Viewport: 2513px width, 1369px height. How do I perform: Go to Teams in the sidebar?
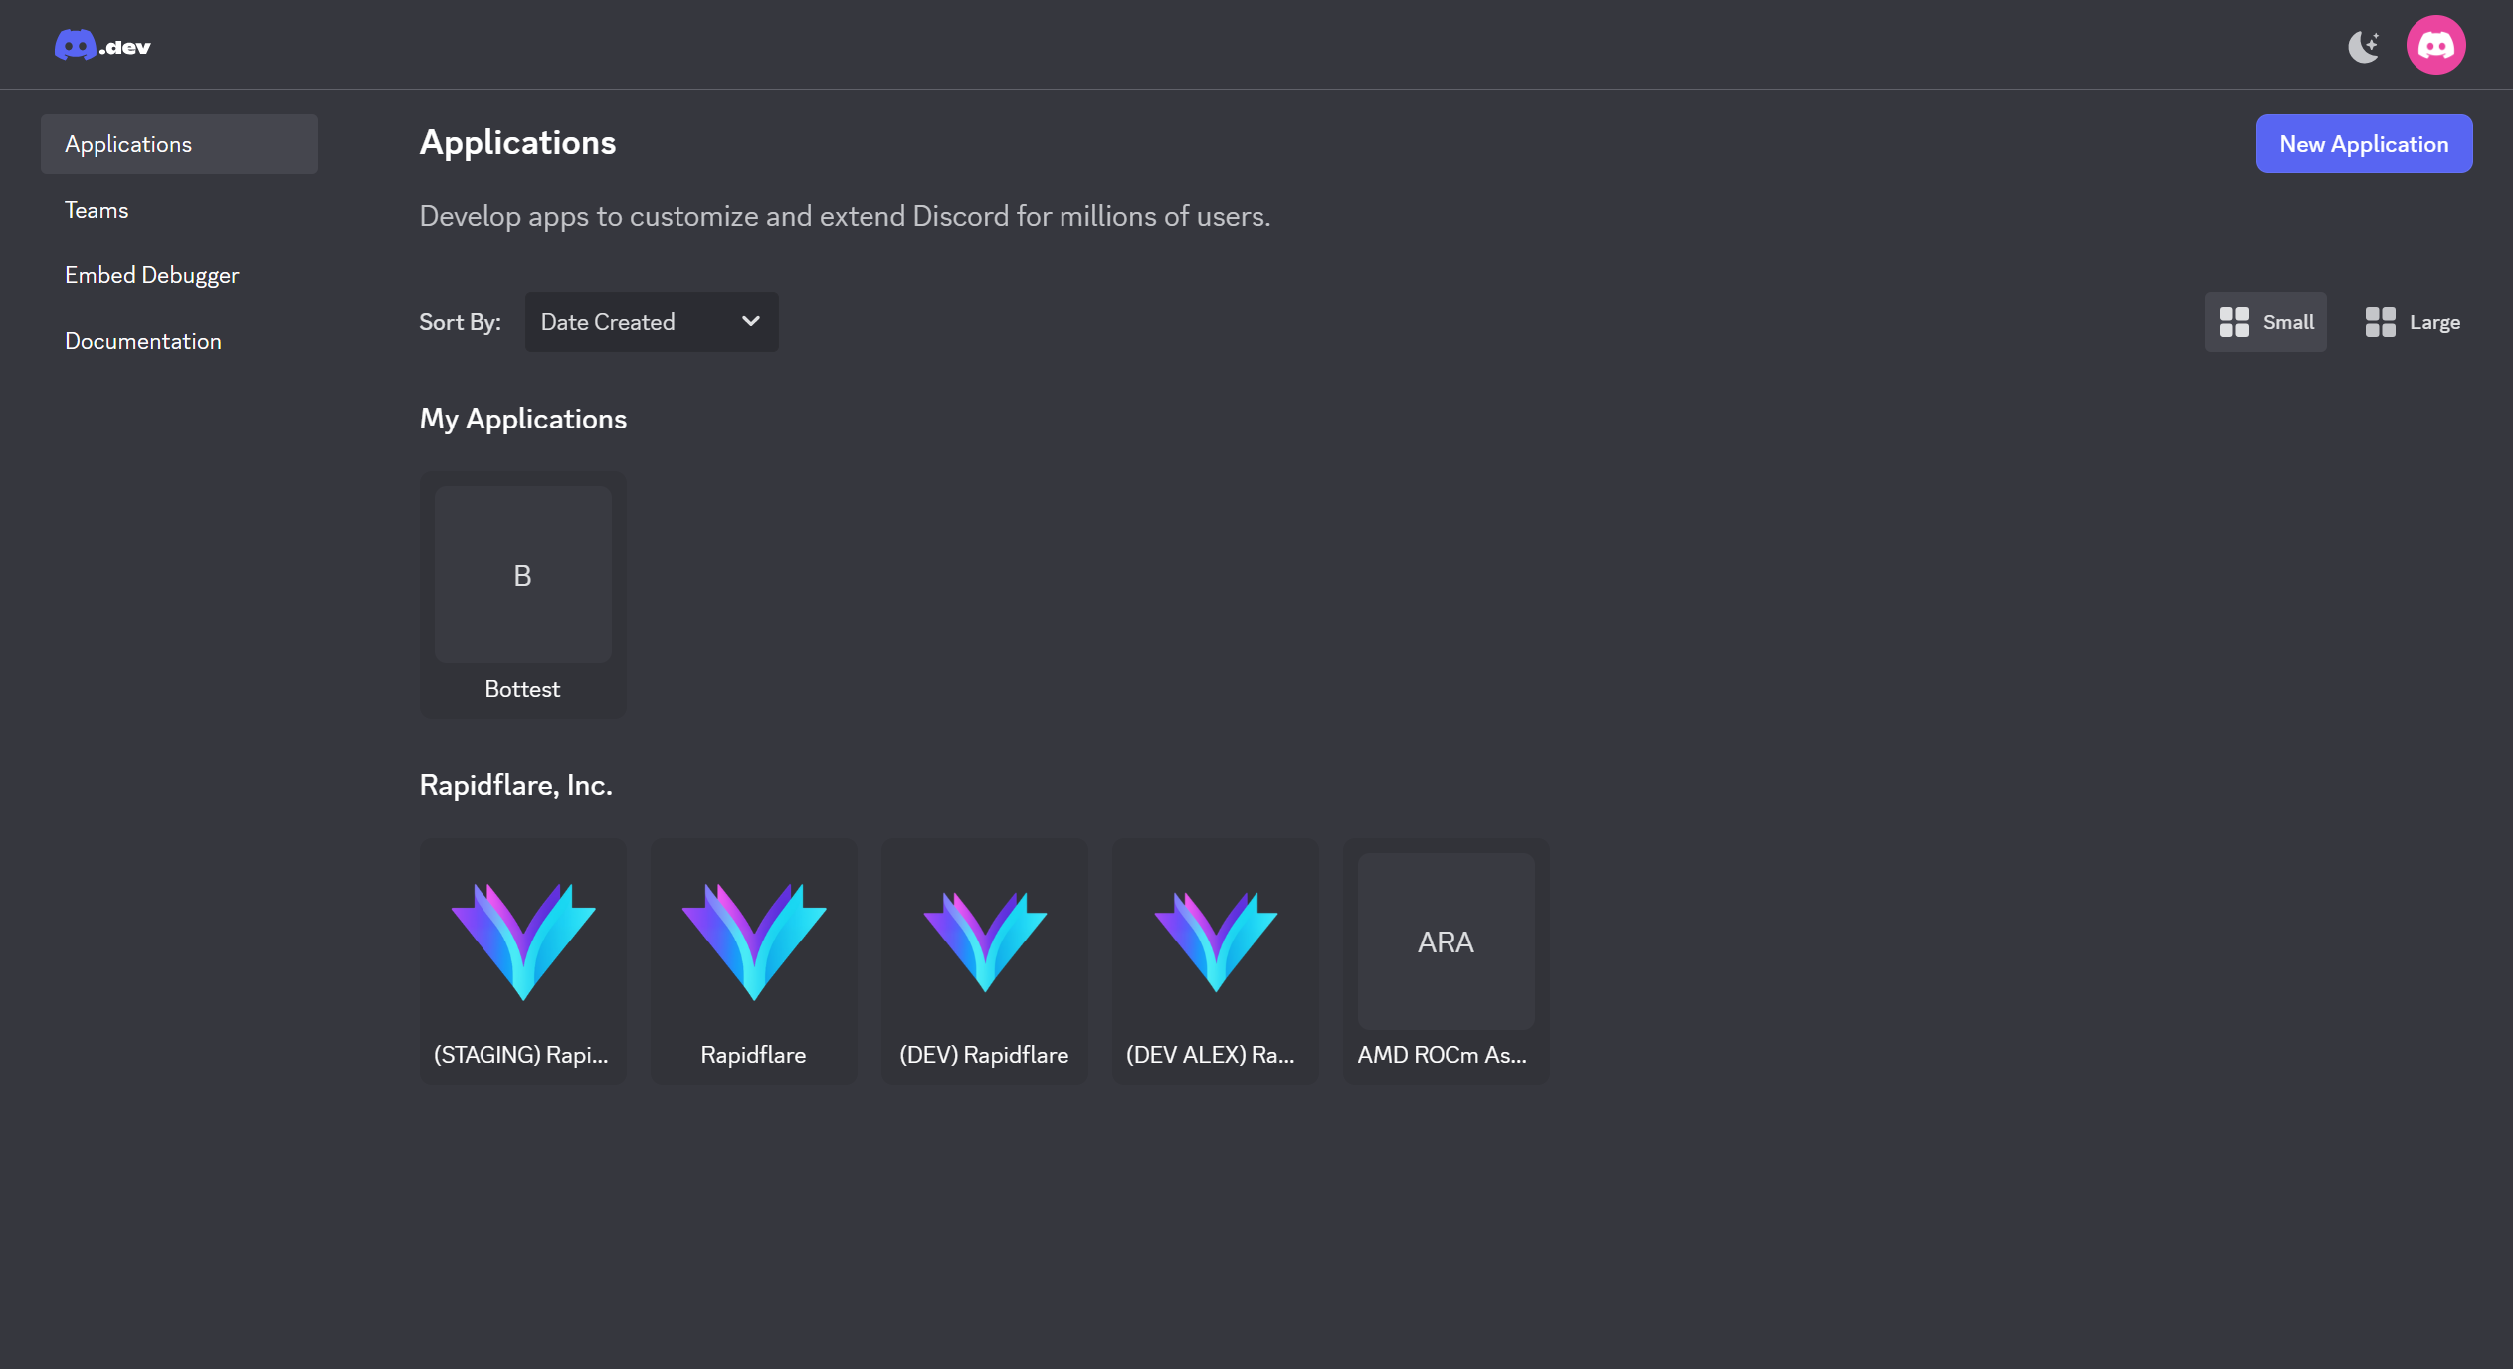97,210
